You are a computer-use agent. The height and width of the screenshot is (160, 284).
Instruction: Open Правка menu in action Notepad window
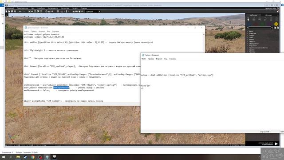tap(151, 59)
